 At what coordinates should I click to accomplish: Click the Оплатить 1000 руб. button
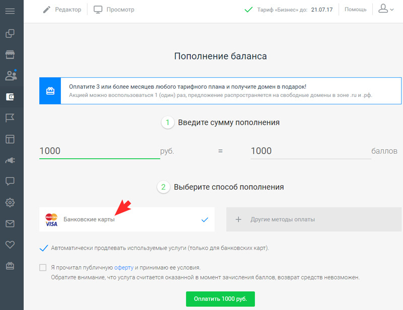pos(220,299)
